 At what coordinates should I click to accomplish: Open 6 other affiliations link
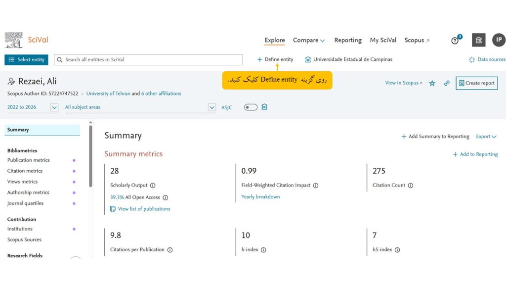161,94
